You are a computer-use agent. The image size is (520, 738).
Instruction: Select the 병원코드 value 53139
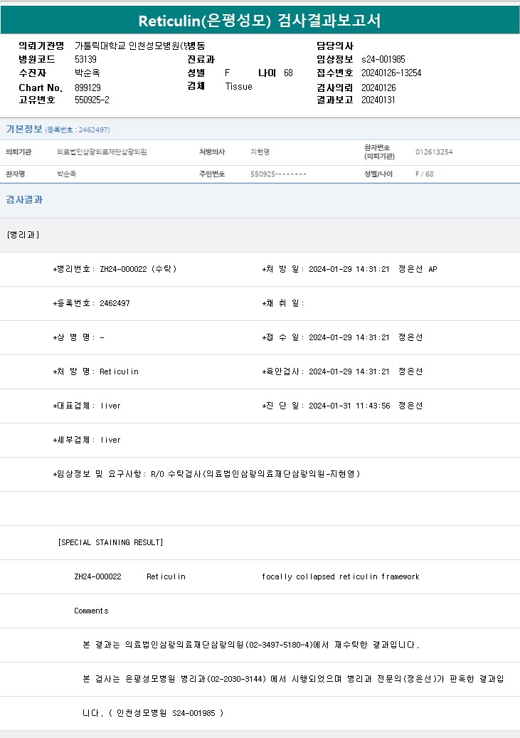click(86, 60)
